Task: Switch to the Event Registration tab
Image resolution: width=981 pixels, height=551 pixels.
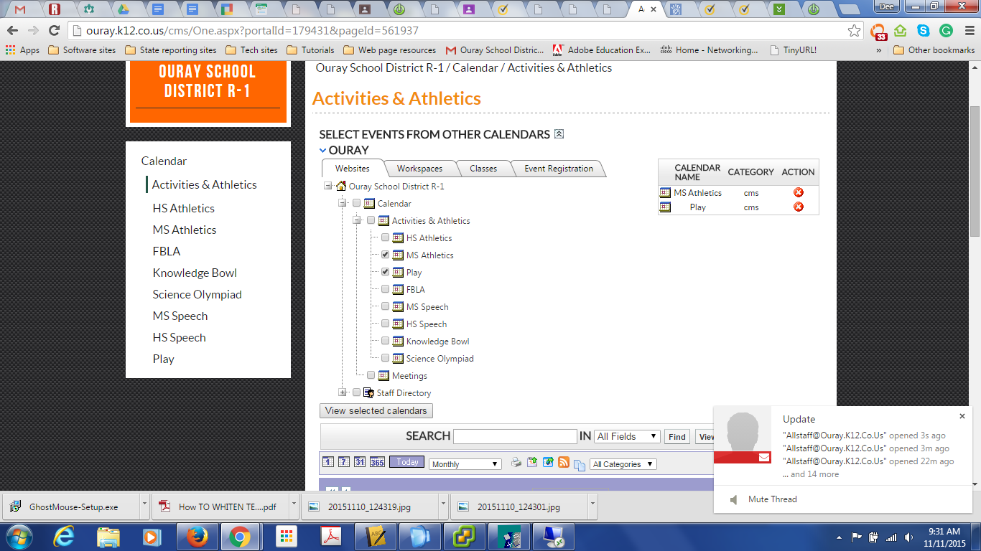Action: (559, 169)
